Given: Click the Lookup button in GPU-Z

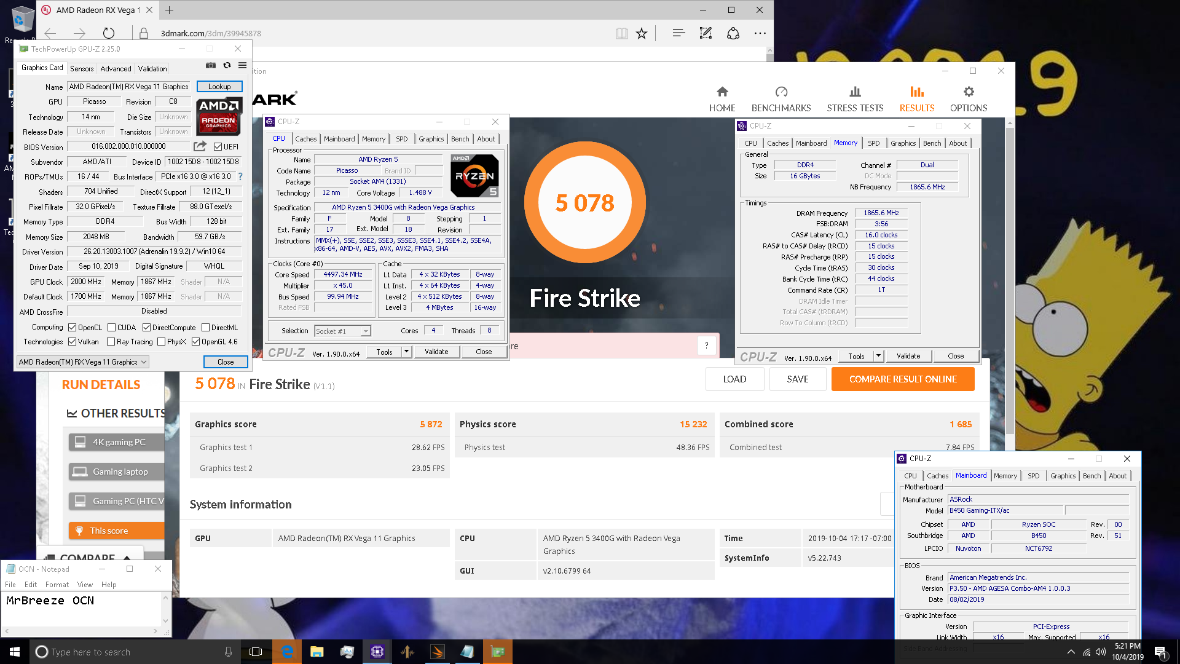Looking at the screenshot, I should coord(219,87).
